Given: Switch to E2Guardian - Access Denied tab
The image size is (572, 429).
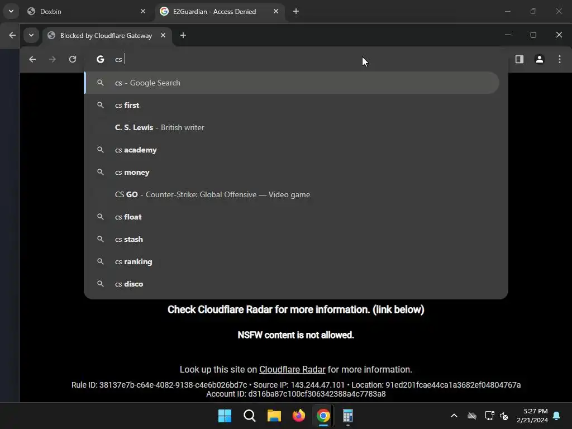Looking at the screenshot, I should pos(220,11).
